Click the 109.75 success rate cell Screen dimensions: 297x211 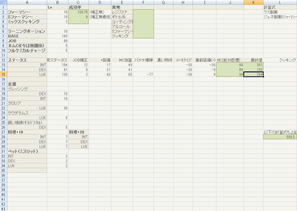click(78, 12)
